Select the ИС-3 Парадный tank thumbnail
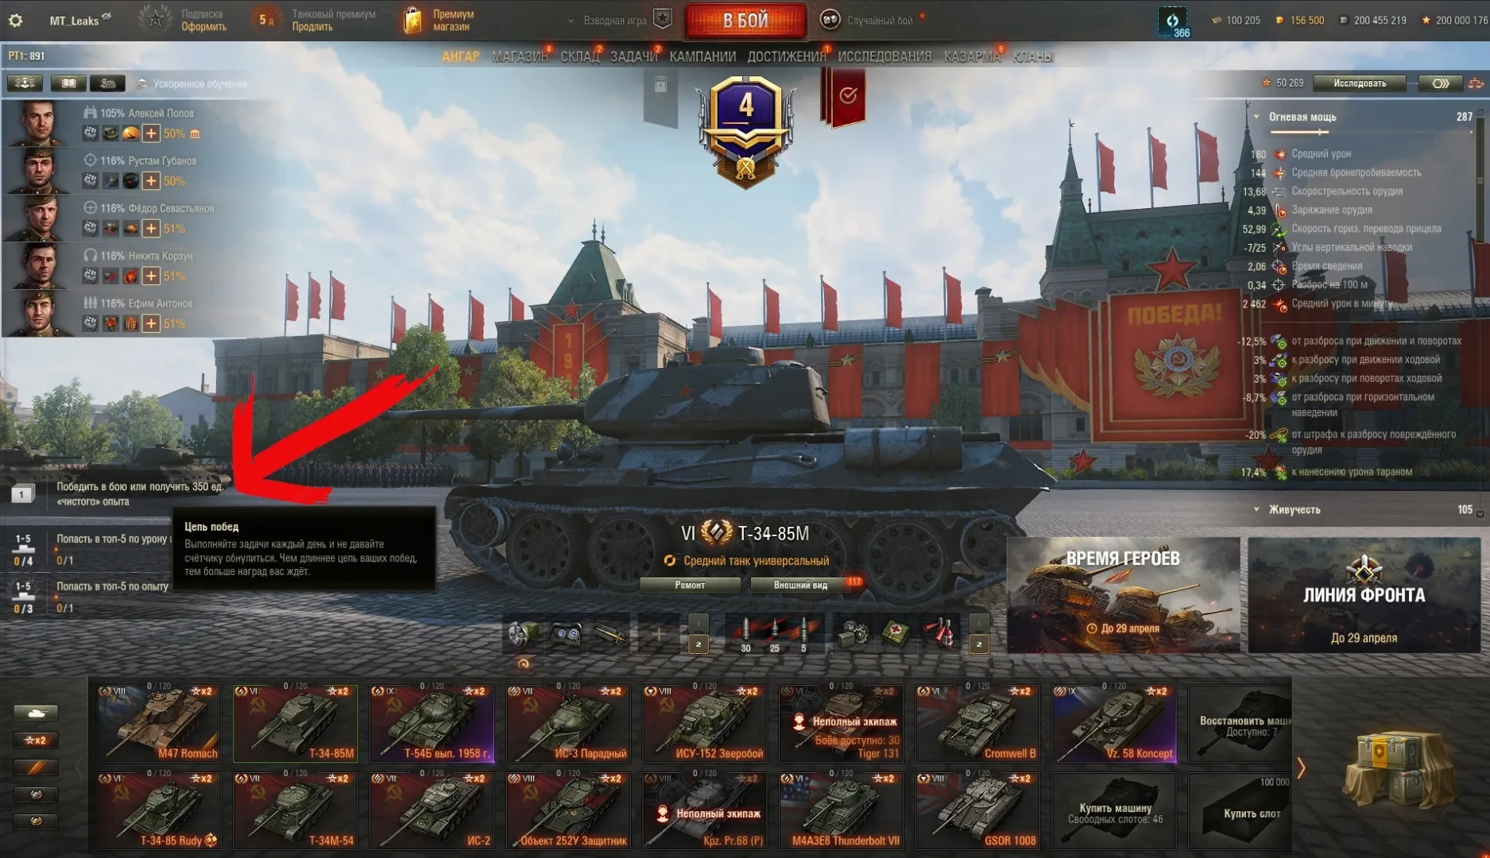This screenshot has height=858, width=1490. [x=568, y=723]
